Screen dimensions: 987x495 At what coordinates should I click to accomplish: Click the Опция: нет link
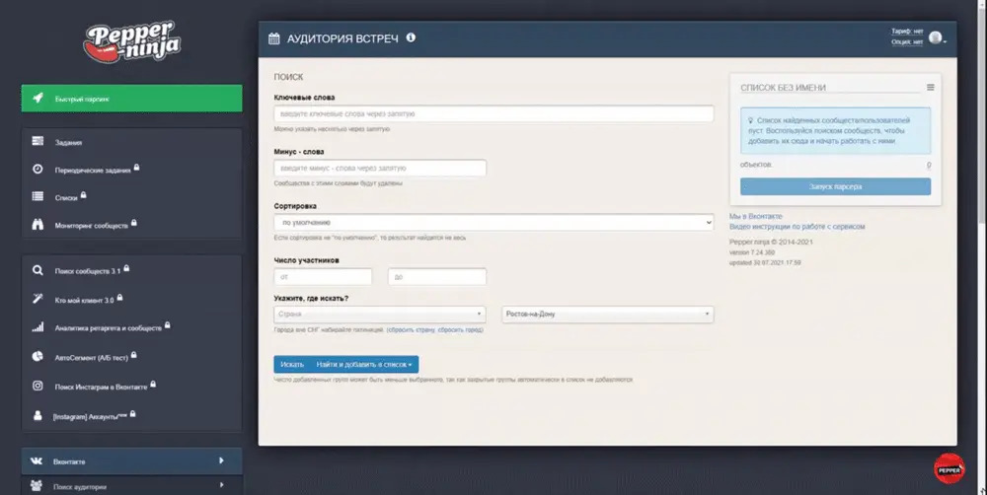coord(907,42)
